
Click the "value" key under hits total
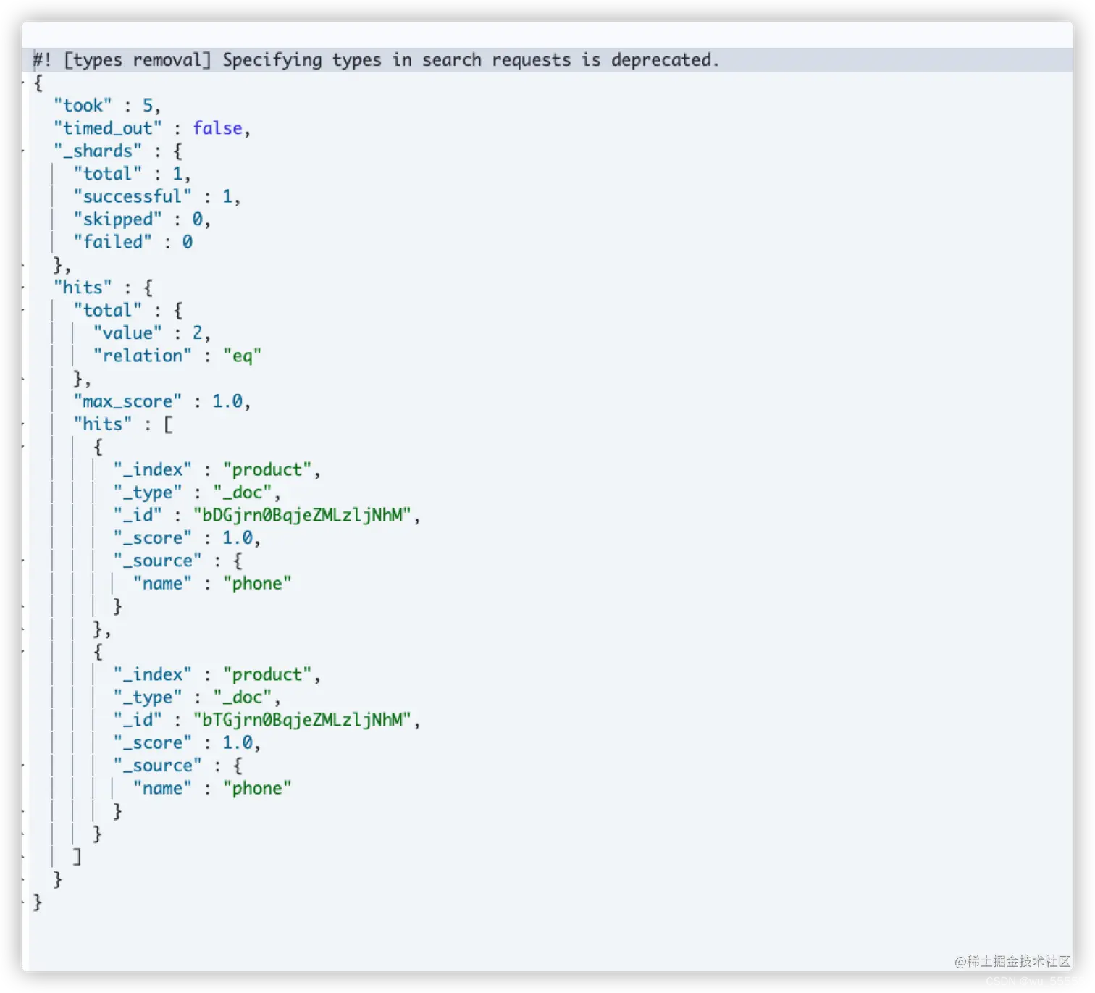(127, 333)
